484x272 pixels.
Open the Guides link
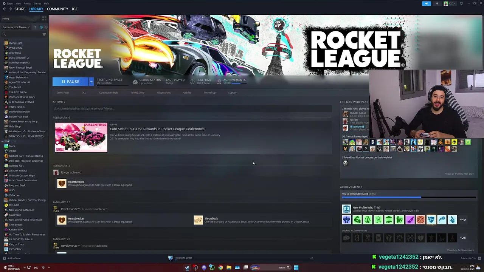pos(187,93)
